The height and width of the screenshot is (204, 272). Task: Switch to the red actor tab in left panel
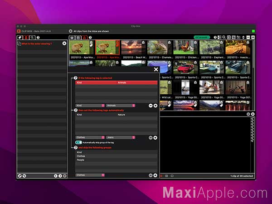(x=26, y=37)
